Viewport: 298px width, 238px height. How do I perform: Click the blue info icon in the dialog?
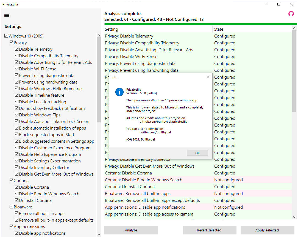(119, 92)
